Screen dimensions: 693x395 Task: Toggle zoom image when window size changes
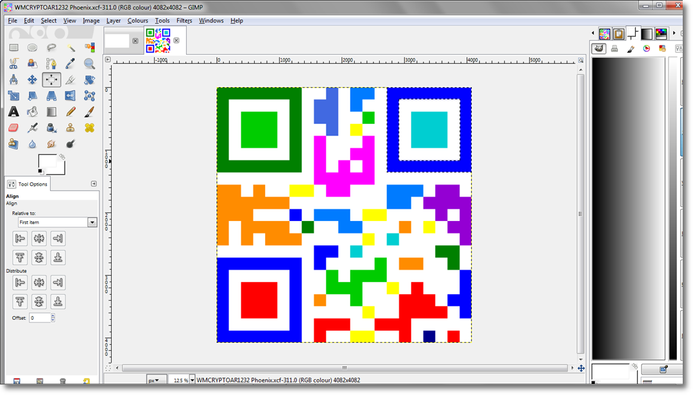(x=581, y=60)
